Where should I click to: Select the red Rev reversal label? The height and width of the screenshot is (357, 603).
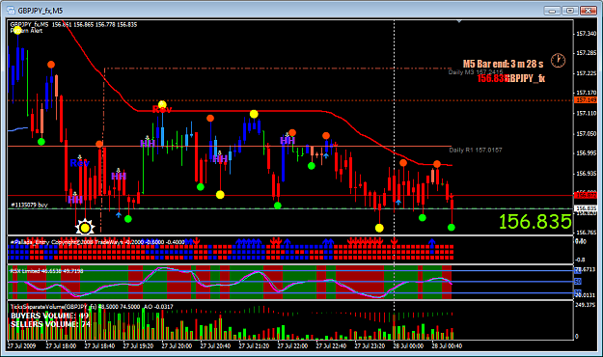coord(162,110)
